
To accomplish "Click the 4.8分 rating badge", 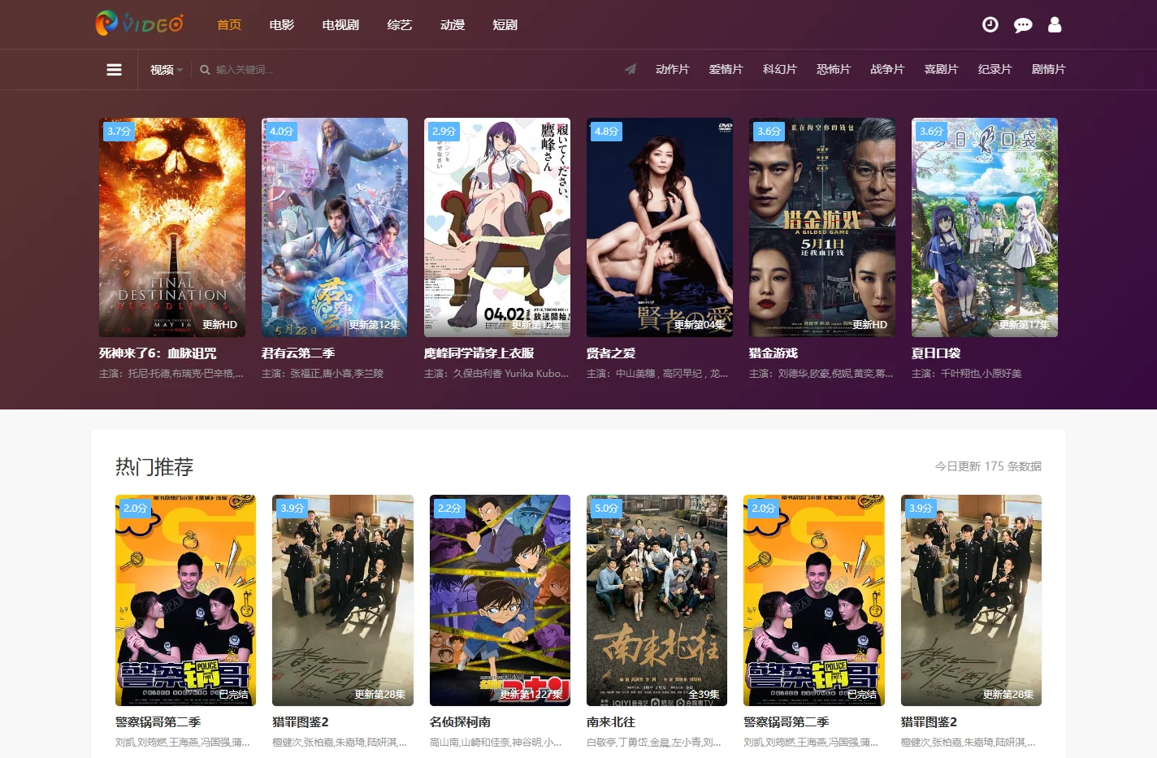I will point(606,131).
